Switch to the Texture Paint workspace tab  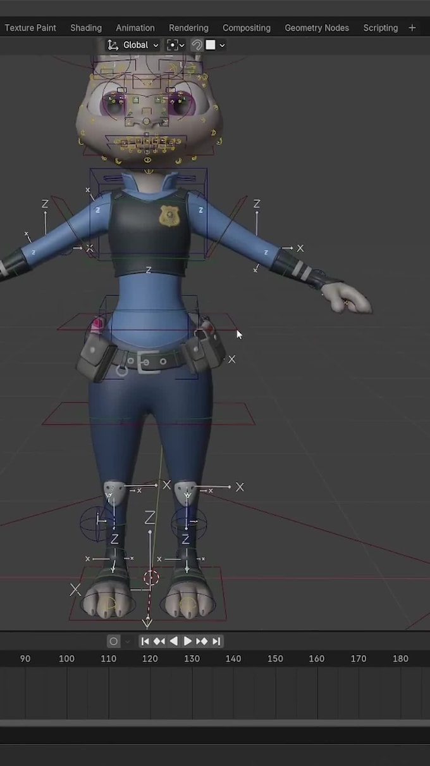30,28
